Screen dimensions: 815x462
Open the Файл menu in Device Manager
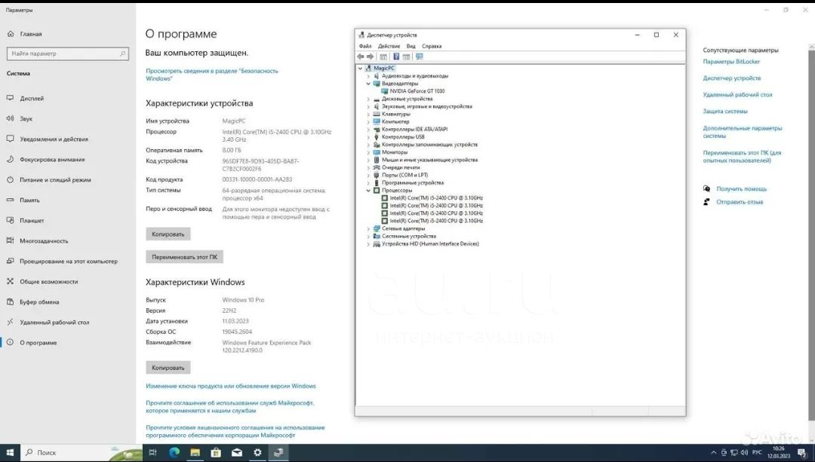[365, 46]
